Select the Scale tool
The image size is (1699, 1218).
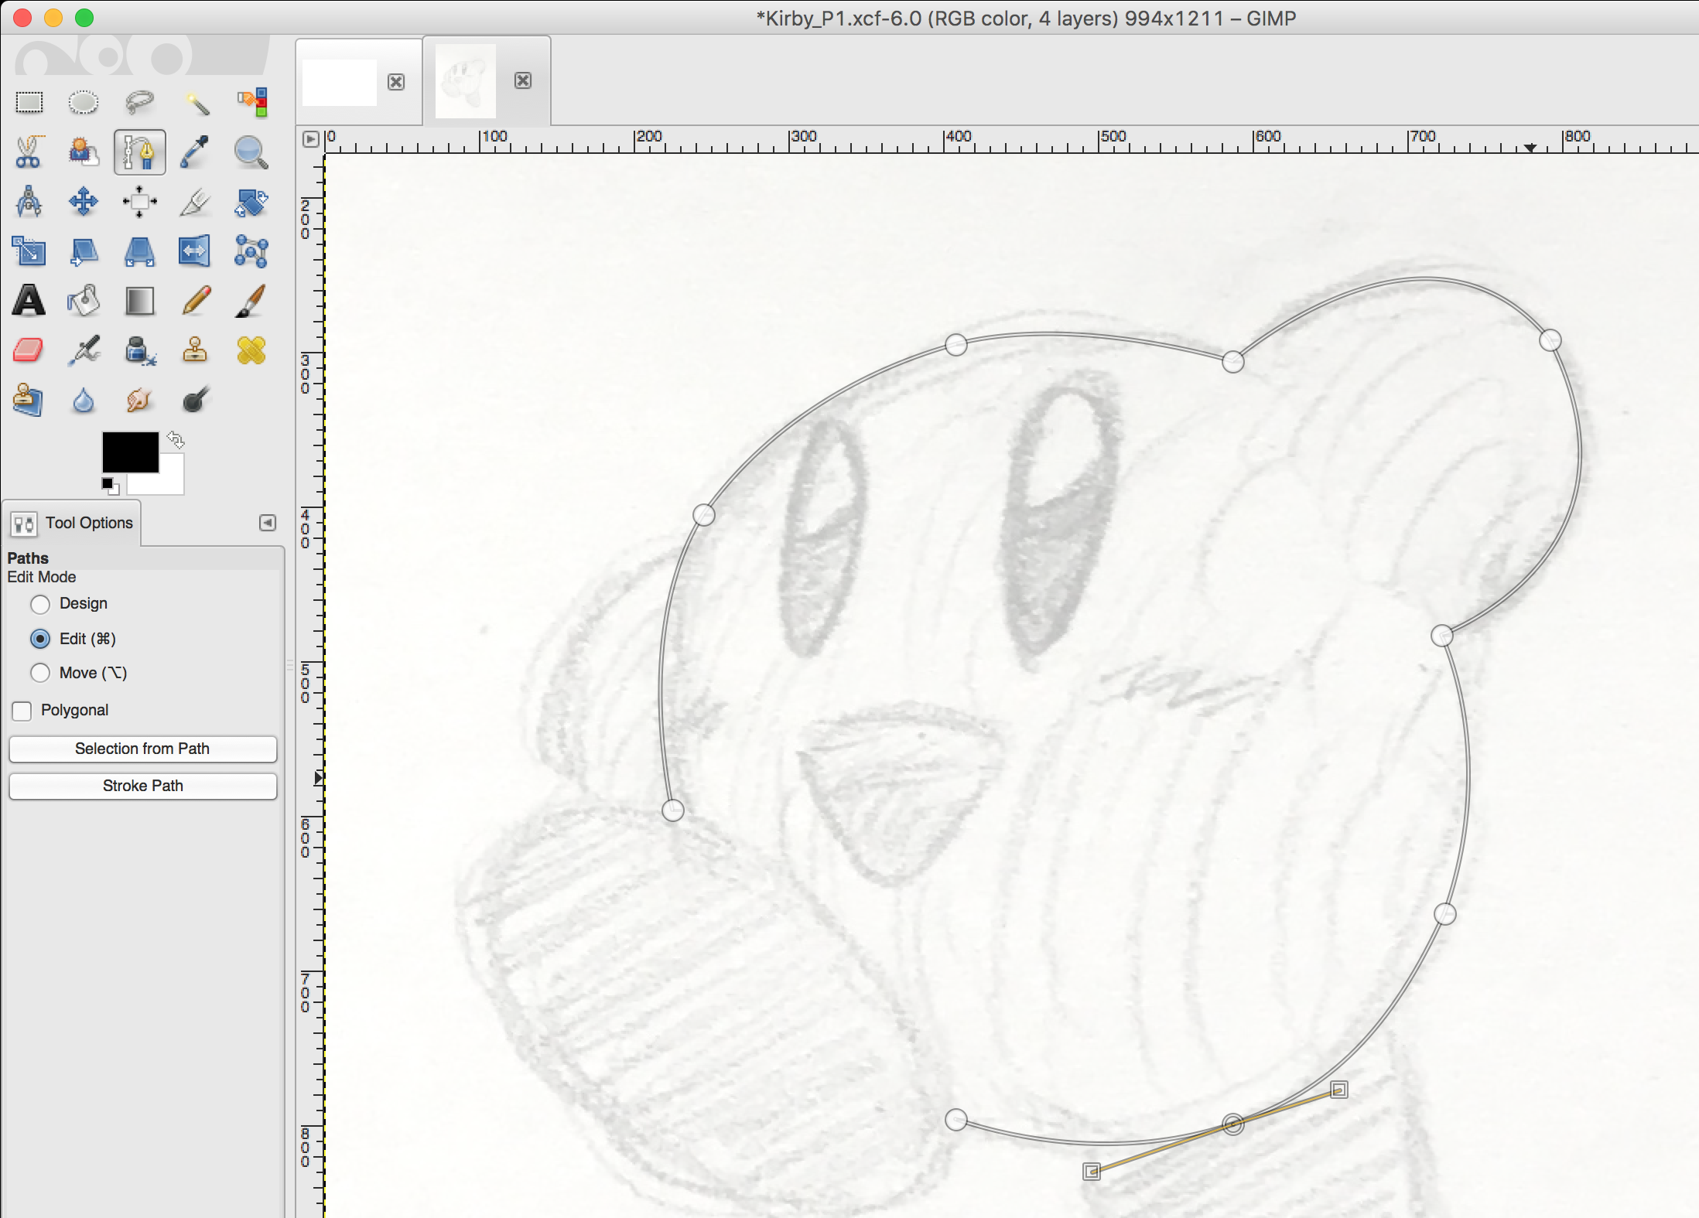[29, 251]
